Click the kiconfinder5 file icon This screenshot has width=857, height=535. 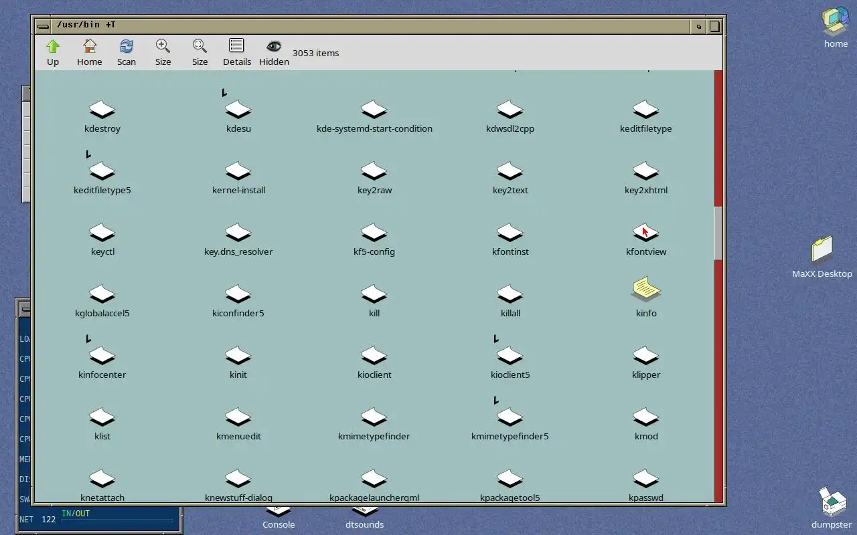238,294
